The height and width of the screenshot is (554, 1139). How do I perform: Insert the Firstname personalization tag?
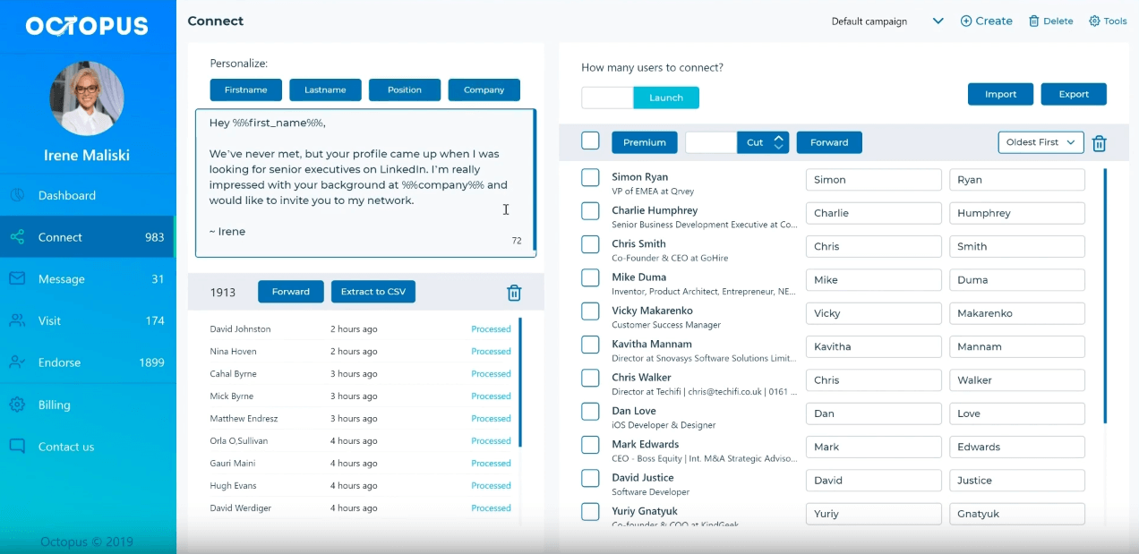(x=246, y=89)
